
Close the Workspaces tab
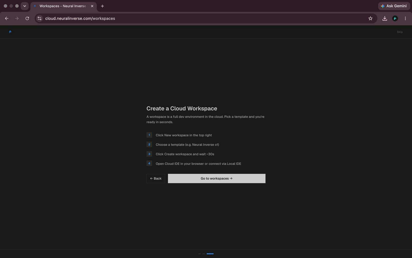pyautogui.click(x=92, y=6)
